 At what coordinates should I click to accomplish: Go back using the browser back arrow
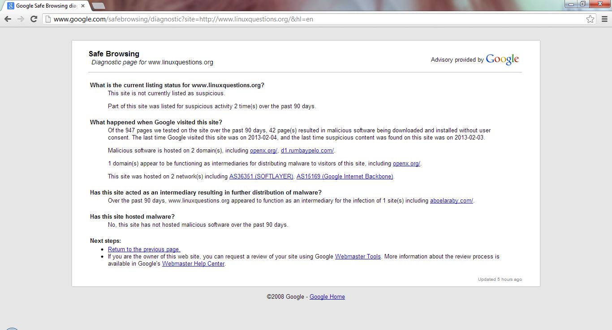click(8, 19)
